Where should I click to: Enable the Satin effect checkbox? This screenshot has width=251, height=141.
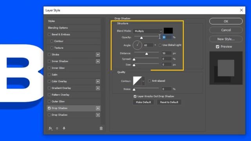[49, 75]
